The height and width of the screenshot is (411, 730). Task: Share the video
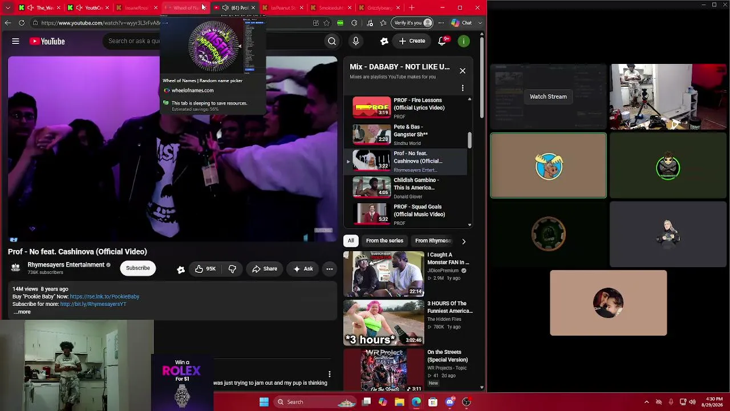265,269
